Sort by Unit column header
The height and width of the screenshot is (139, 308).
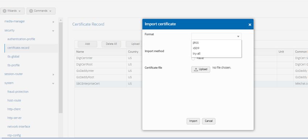285,52
